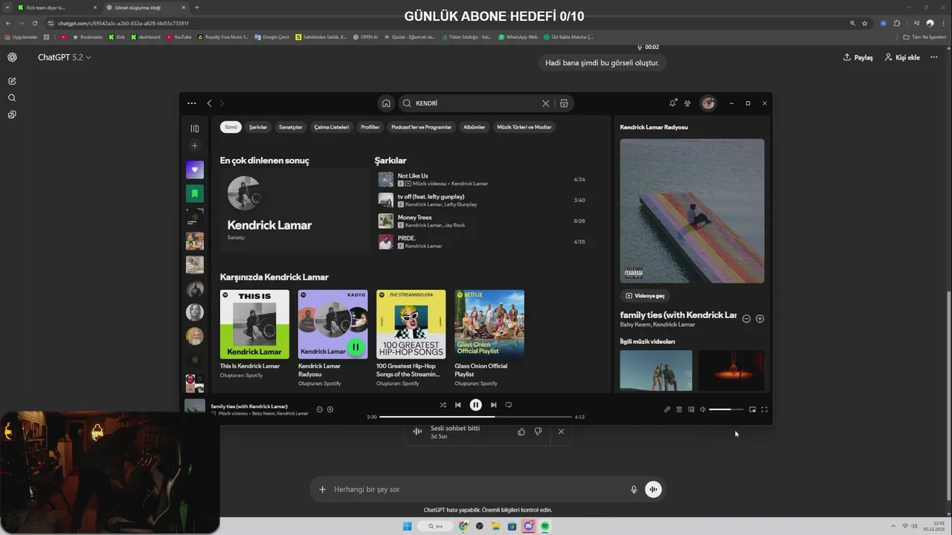Go forward in Spotify navigation
The height and width of the screenshot is (535, 952).
[222, 103]
